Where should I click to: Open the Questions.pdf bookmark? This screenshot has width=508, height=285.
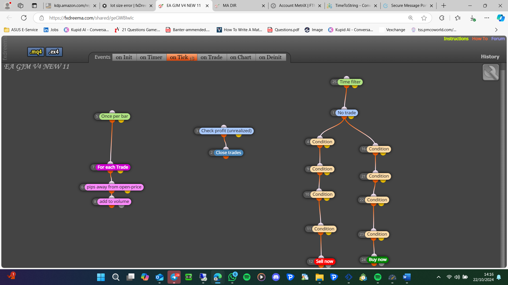[x=283, y=30]
